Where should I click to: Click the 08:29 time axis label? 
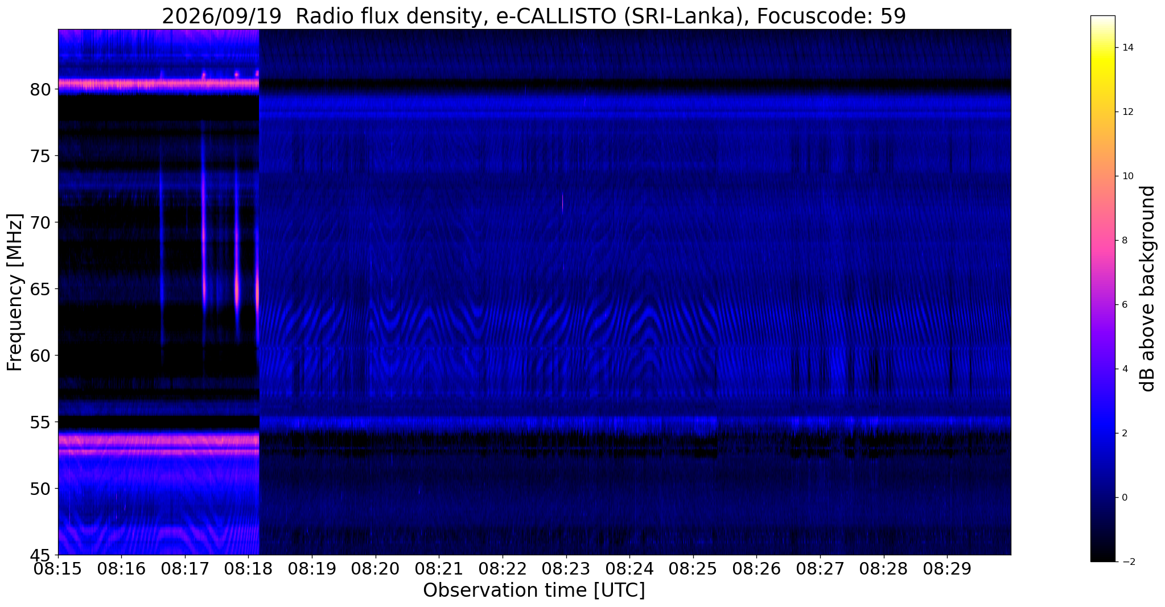click(x=948, y=568)
